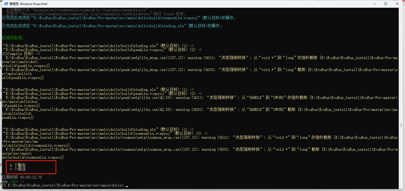Click the terminal vertical scrollbar thumb
The width and height of the screenshot is (405, 191).
click(x=401, y=125)
